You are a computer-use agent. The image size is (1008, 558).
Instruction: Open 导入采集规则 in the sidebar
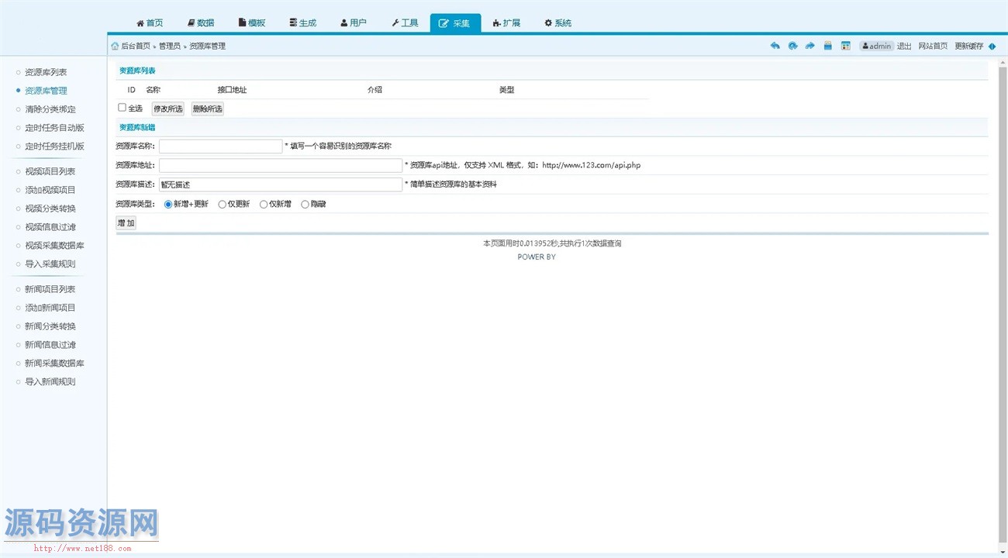point(50,264)
